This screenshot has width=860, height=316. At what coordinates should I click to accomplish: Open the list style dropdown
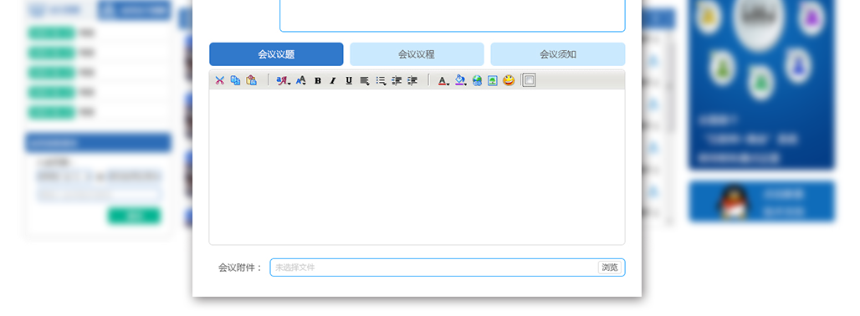pos(381,80)
